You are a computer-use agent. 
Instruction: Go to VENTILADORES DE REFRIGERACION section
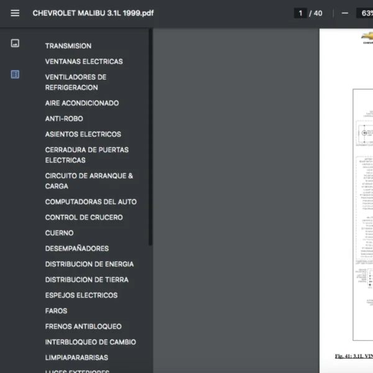pos(76,82)
